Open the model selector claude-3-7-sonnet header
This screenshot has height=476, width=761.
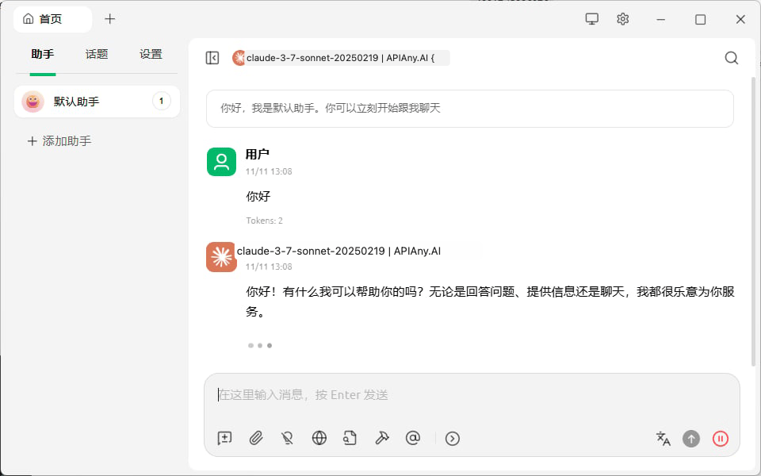341,58
